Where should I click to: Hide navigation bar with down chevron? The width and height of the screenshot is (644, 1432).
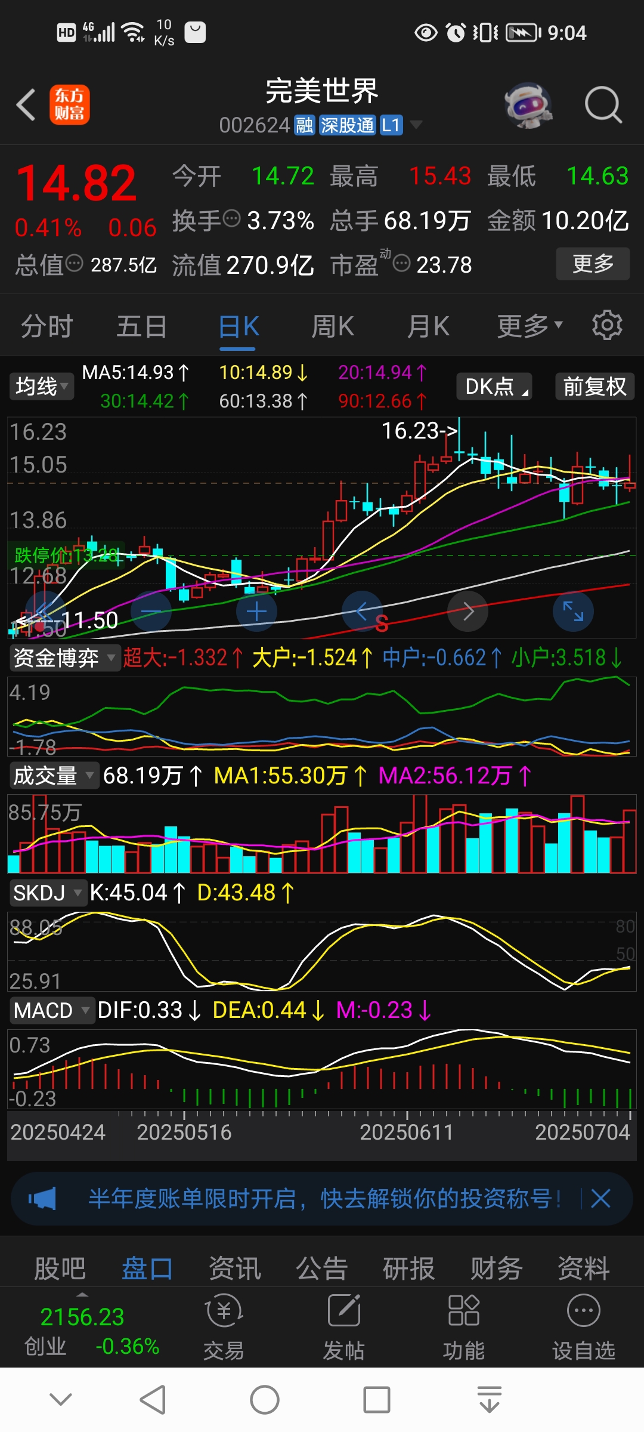point(61,1399)
